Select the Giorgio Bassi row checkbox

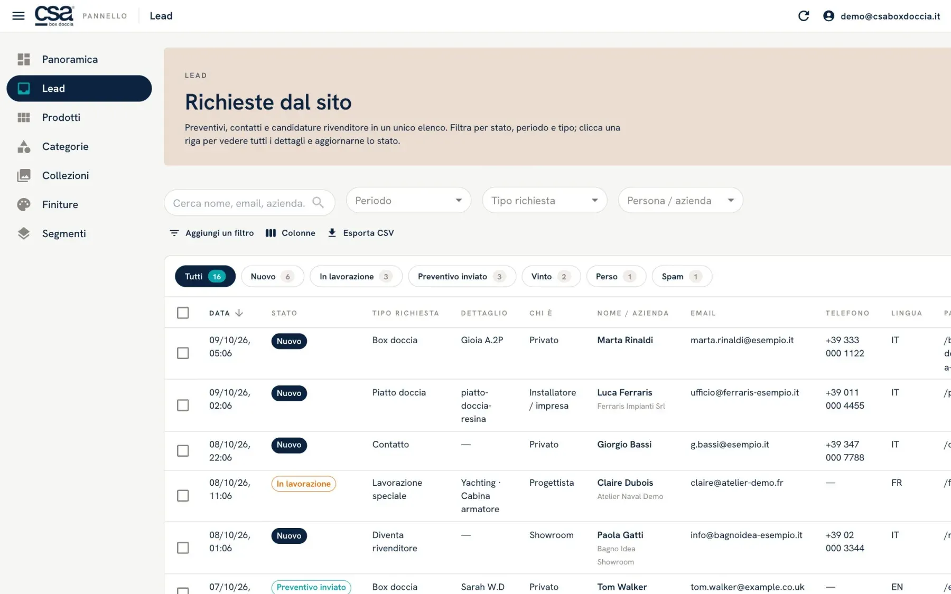click(183, 450)
